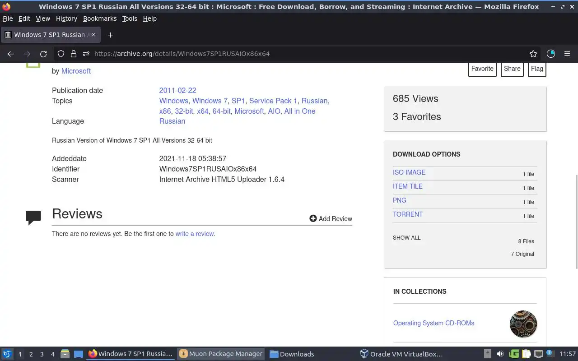
Task: Click the Flag button
Action: [537, 69]
